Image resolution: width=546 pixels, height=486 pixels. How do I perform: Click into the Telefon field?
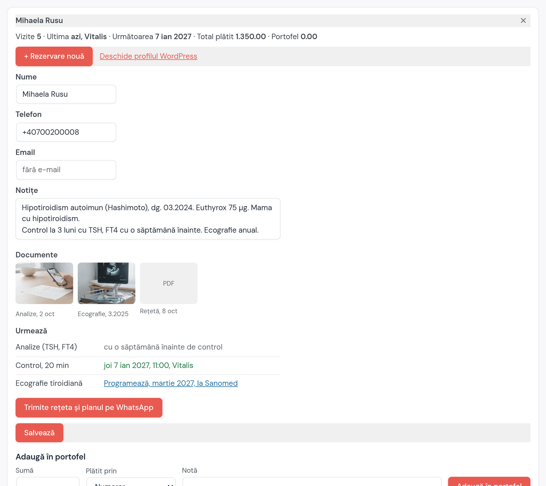(66, 132)
